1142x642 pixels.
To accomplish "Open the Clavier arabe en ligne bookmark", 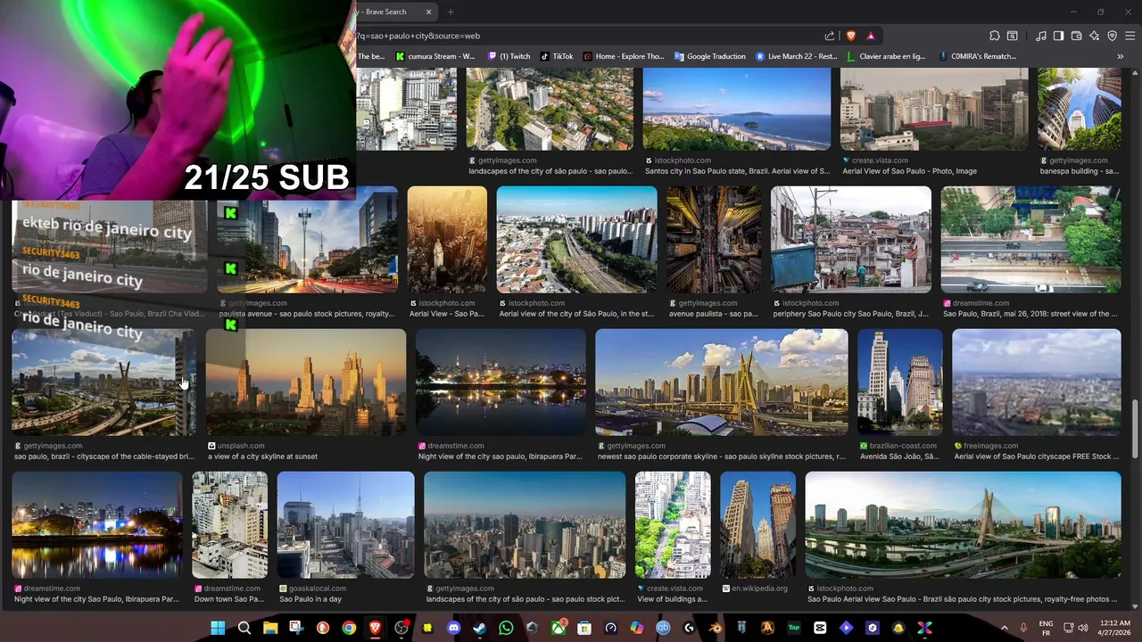I will [x=886, y=56].
